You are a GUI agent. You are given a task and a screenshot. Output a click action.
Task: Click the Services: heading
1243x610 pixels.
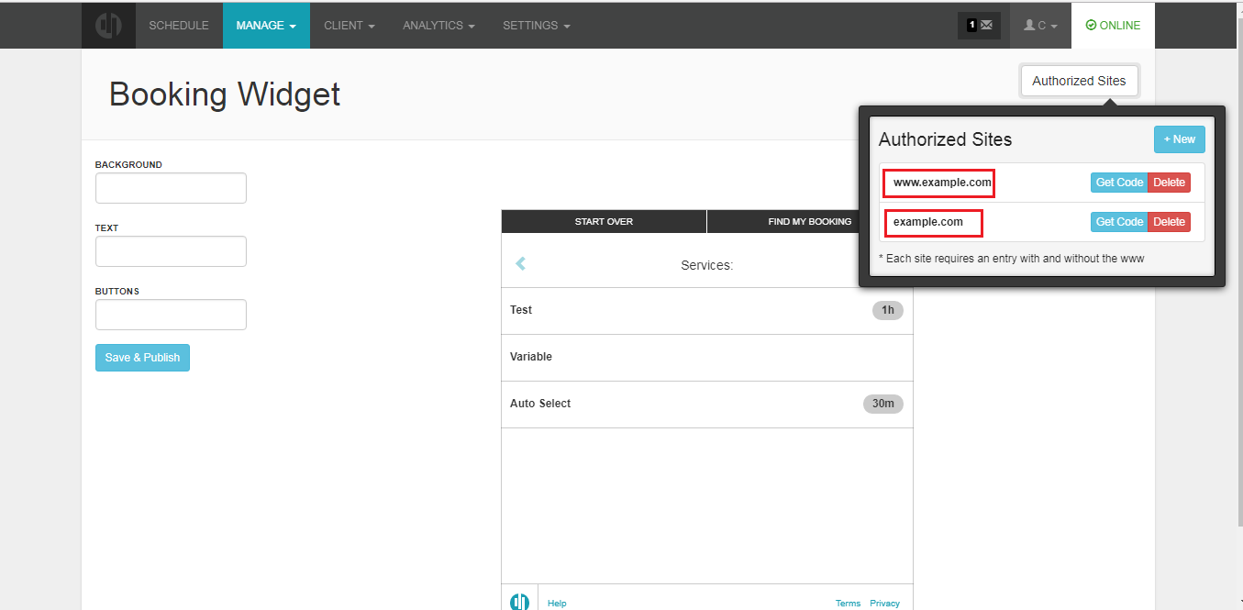(707, 265)
